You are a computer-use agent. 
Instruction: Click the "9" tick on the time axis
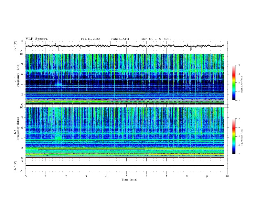tap(207, 176)
